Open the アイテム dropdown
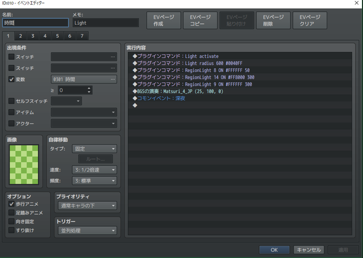 coord(84,112)
